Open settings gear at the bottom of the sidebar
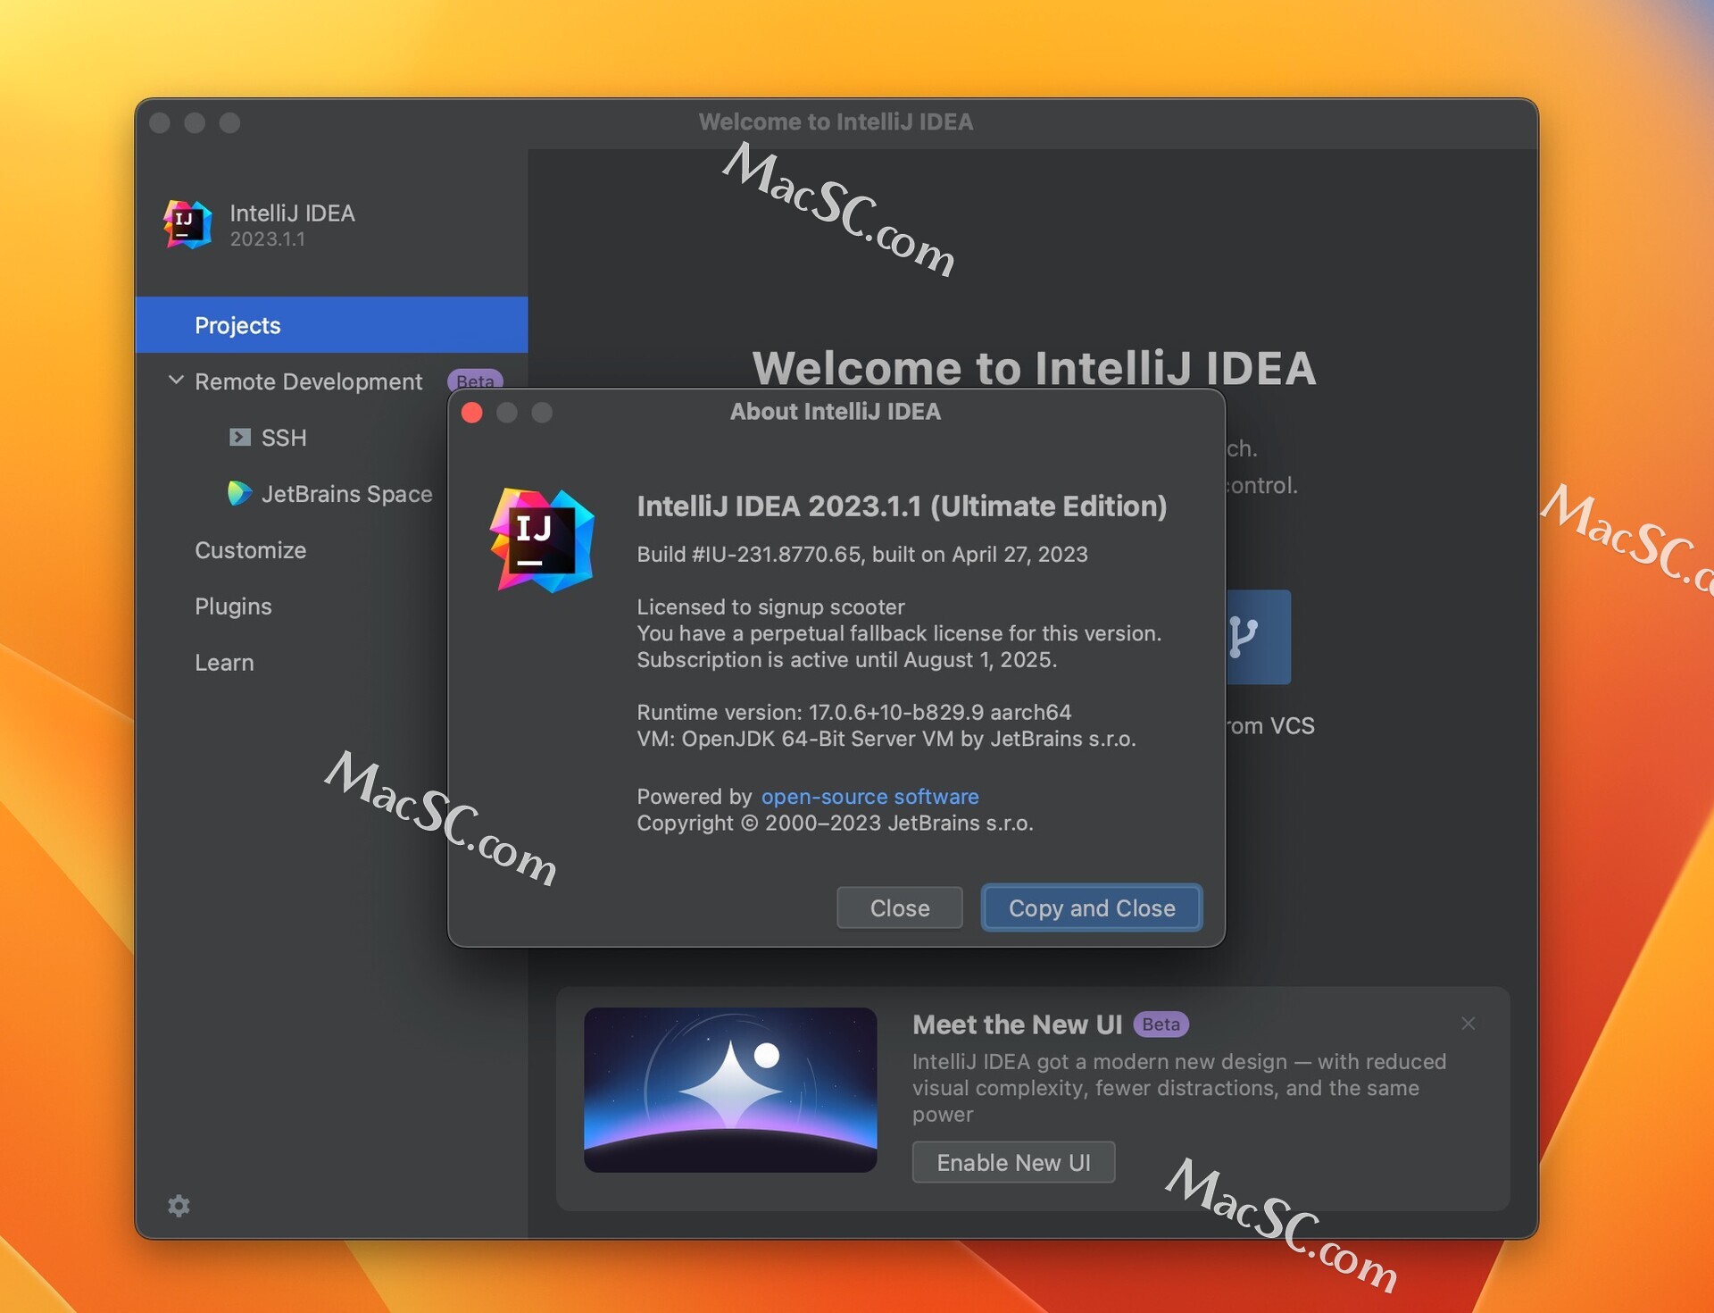 point(179,1206)
